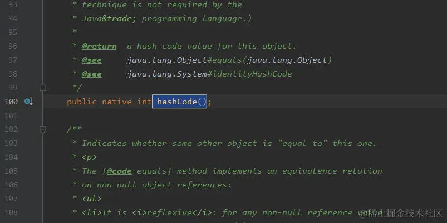Viewport: 447px width, 223px height.
Task: Click the @see tag on line 97
Action: (x=91, y=60)
